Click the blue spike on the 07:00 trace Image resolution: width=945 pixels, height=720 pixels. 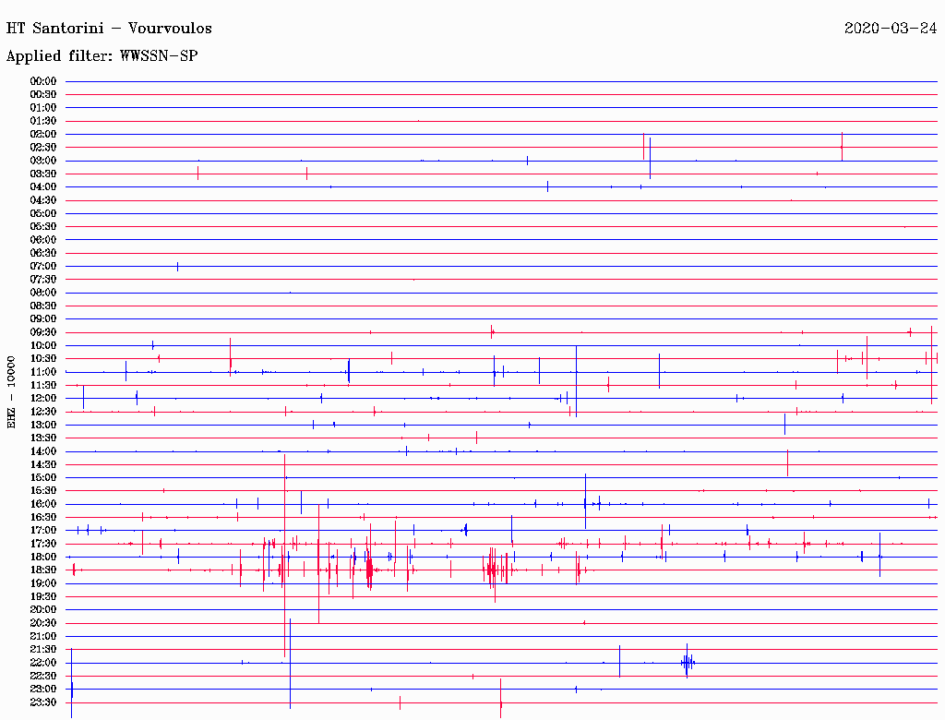click(x=177, y=267)
